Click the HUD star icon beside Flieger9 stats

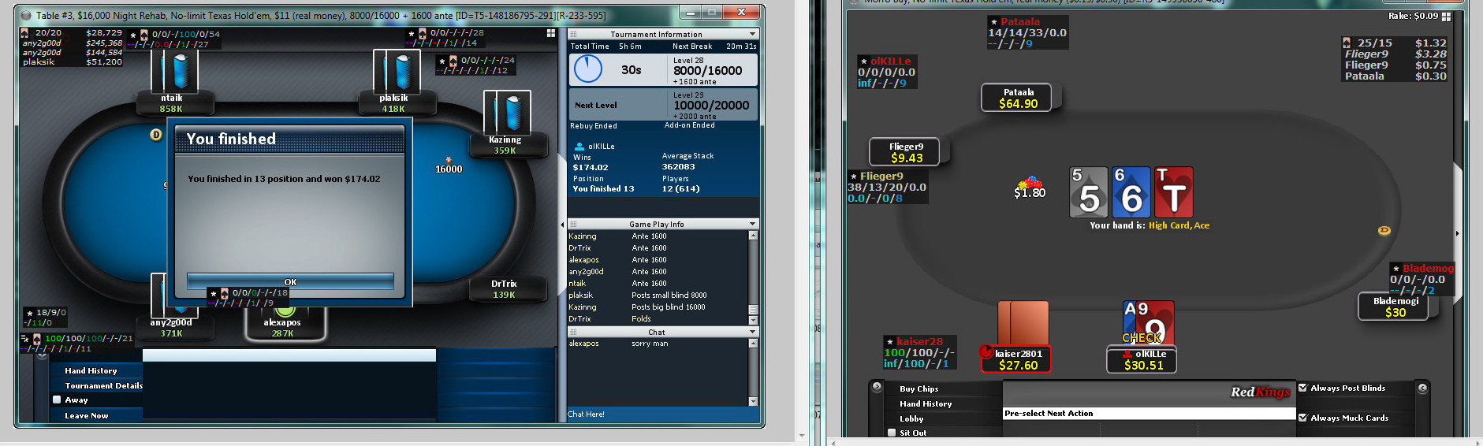point(853,177)
